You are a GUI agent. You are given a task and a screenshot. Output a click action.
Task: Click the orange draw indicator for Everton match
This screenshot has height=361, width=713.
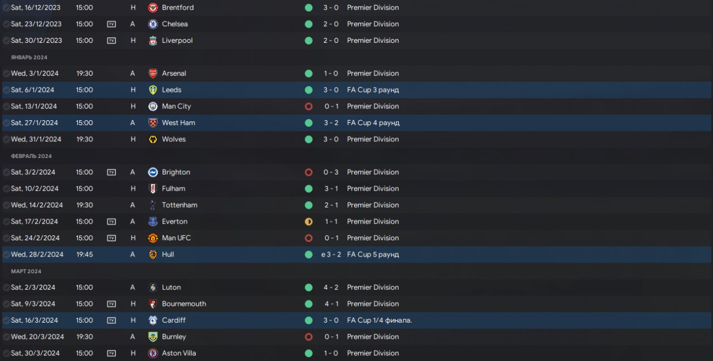(x=309, y=221)
